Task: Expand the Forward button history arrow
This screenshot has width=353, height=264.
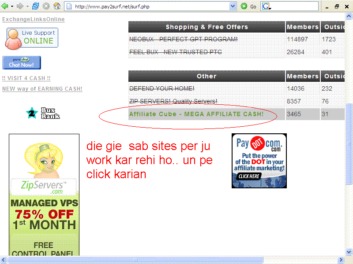Action: [27, 7]
